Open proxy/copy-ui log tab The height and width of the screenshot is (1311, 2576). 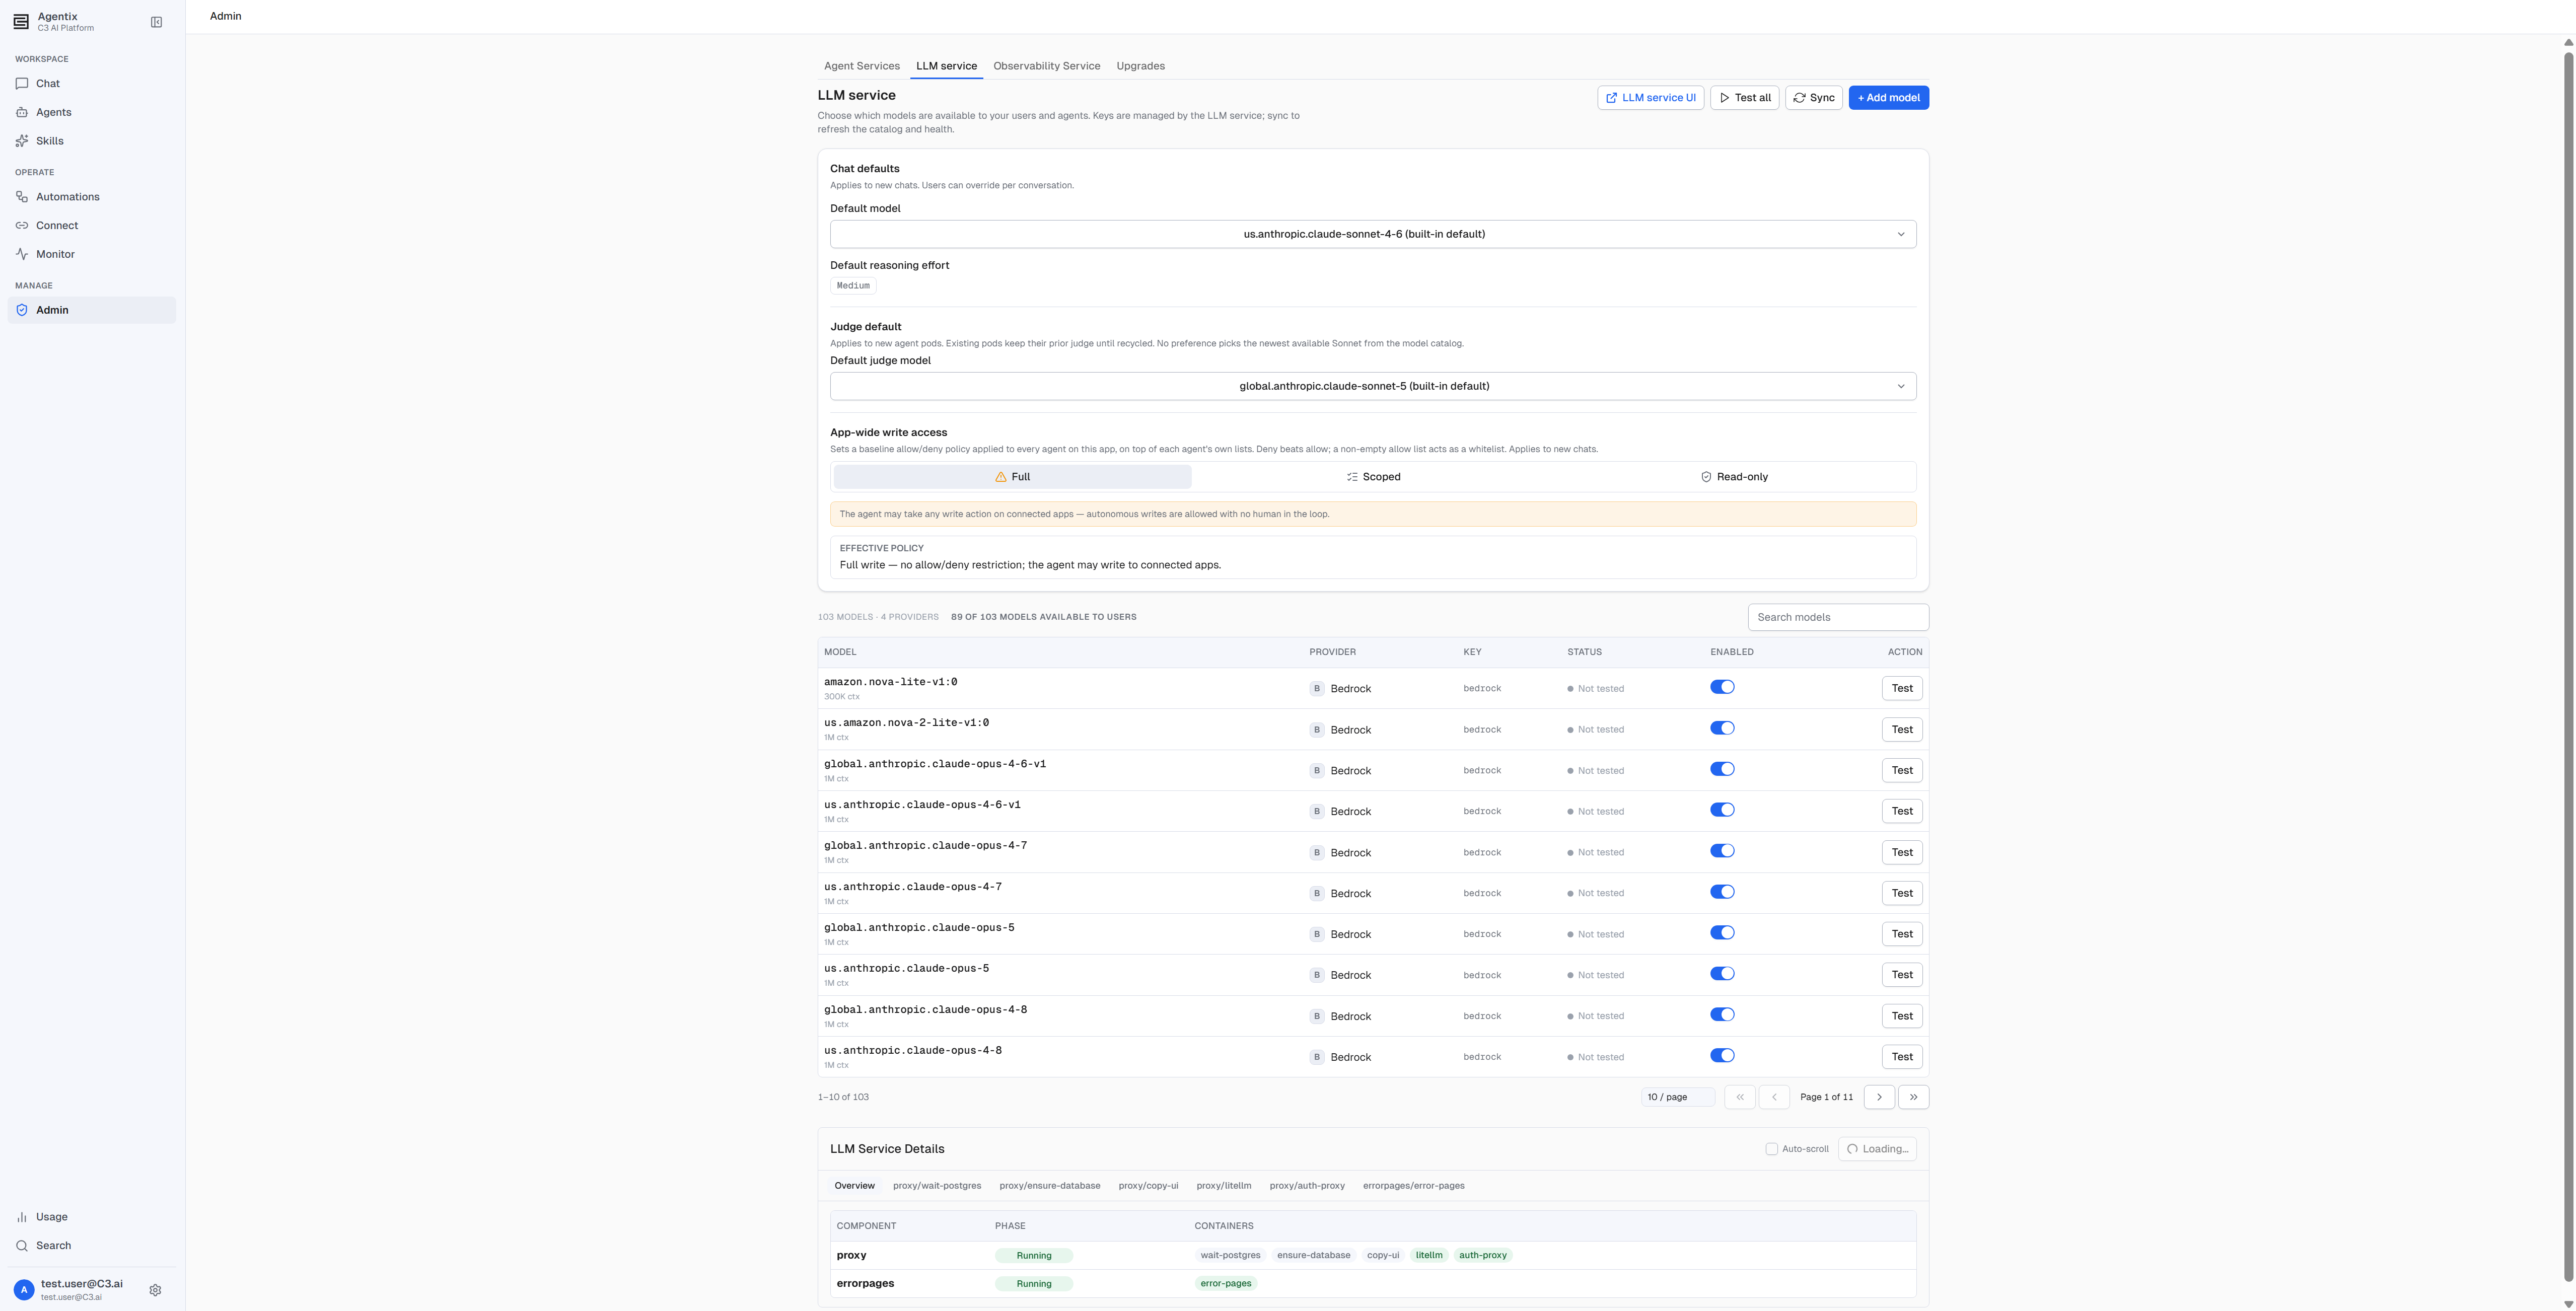click(1148, 1186)
